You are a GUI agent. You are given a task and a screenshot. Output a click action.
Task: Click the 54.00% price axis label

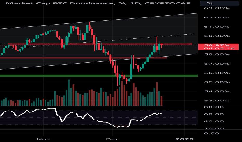[x=217, y=91]
